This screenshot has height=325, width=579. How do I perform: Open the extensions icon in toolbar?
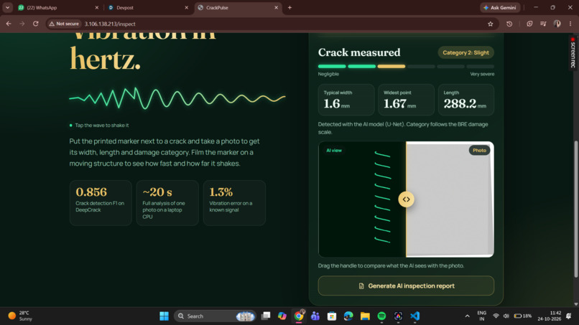tap(529, 24)
